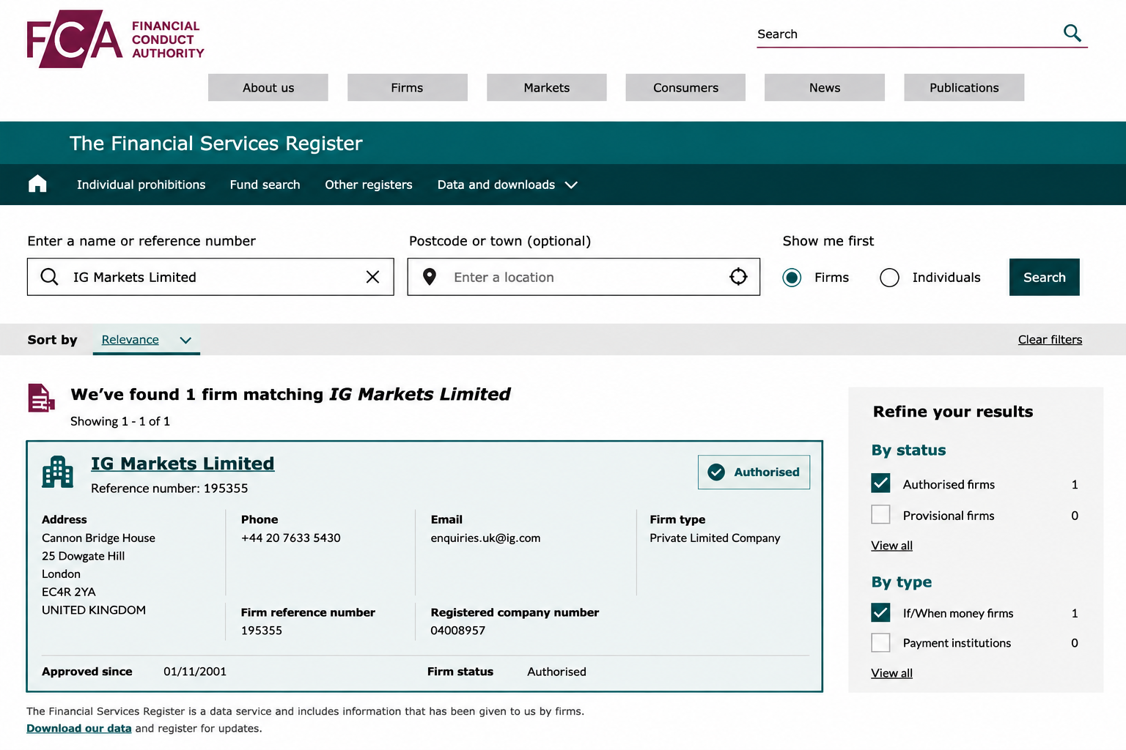
Task: Click the site search magnifier icon
Action: 1072,33
